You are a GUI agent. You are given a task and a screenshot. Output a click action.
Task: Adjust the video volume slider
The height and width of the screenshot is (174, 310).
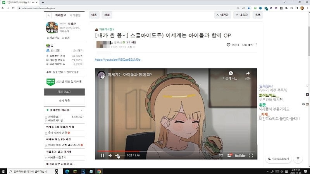click(120, 155)
